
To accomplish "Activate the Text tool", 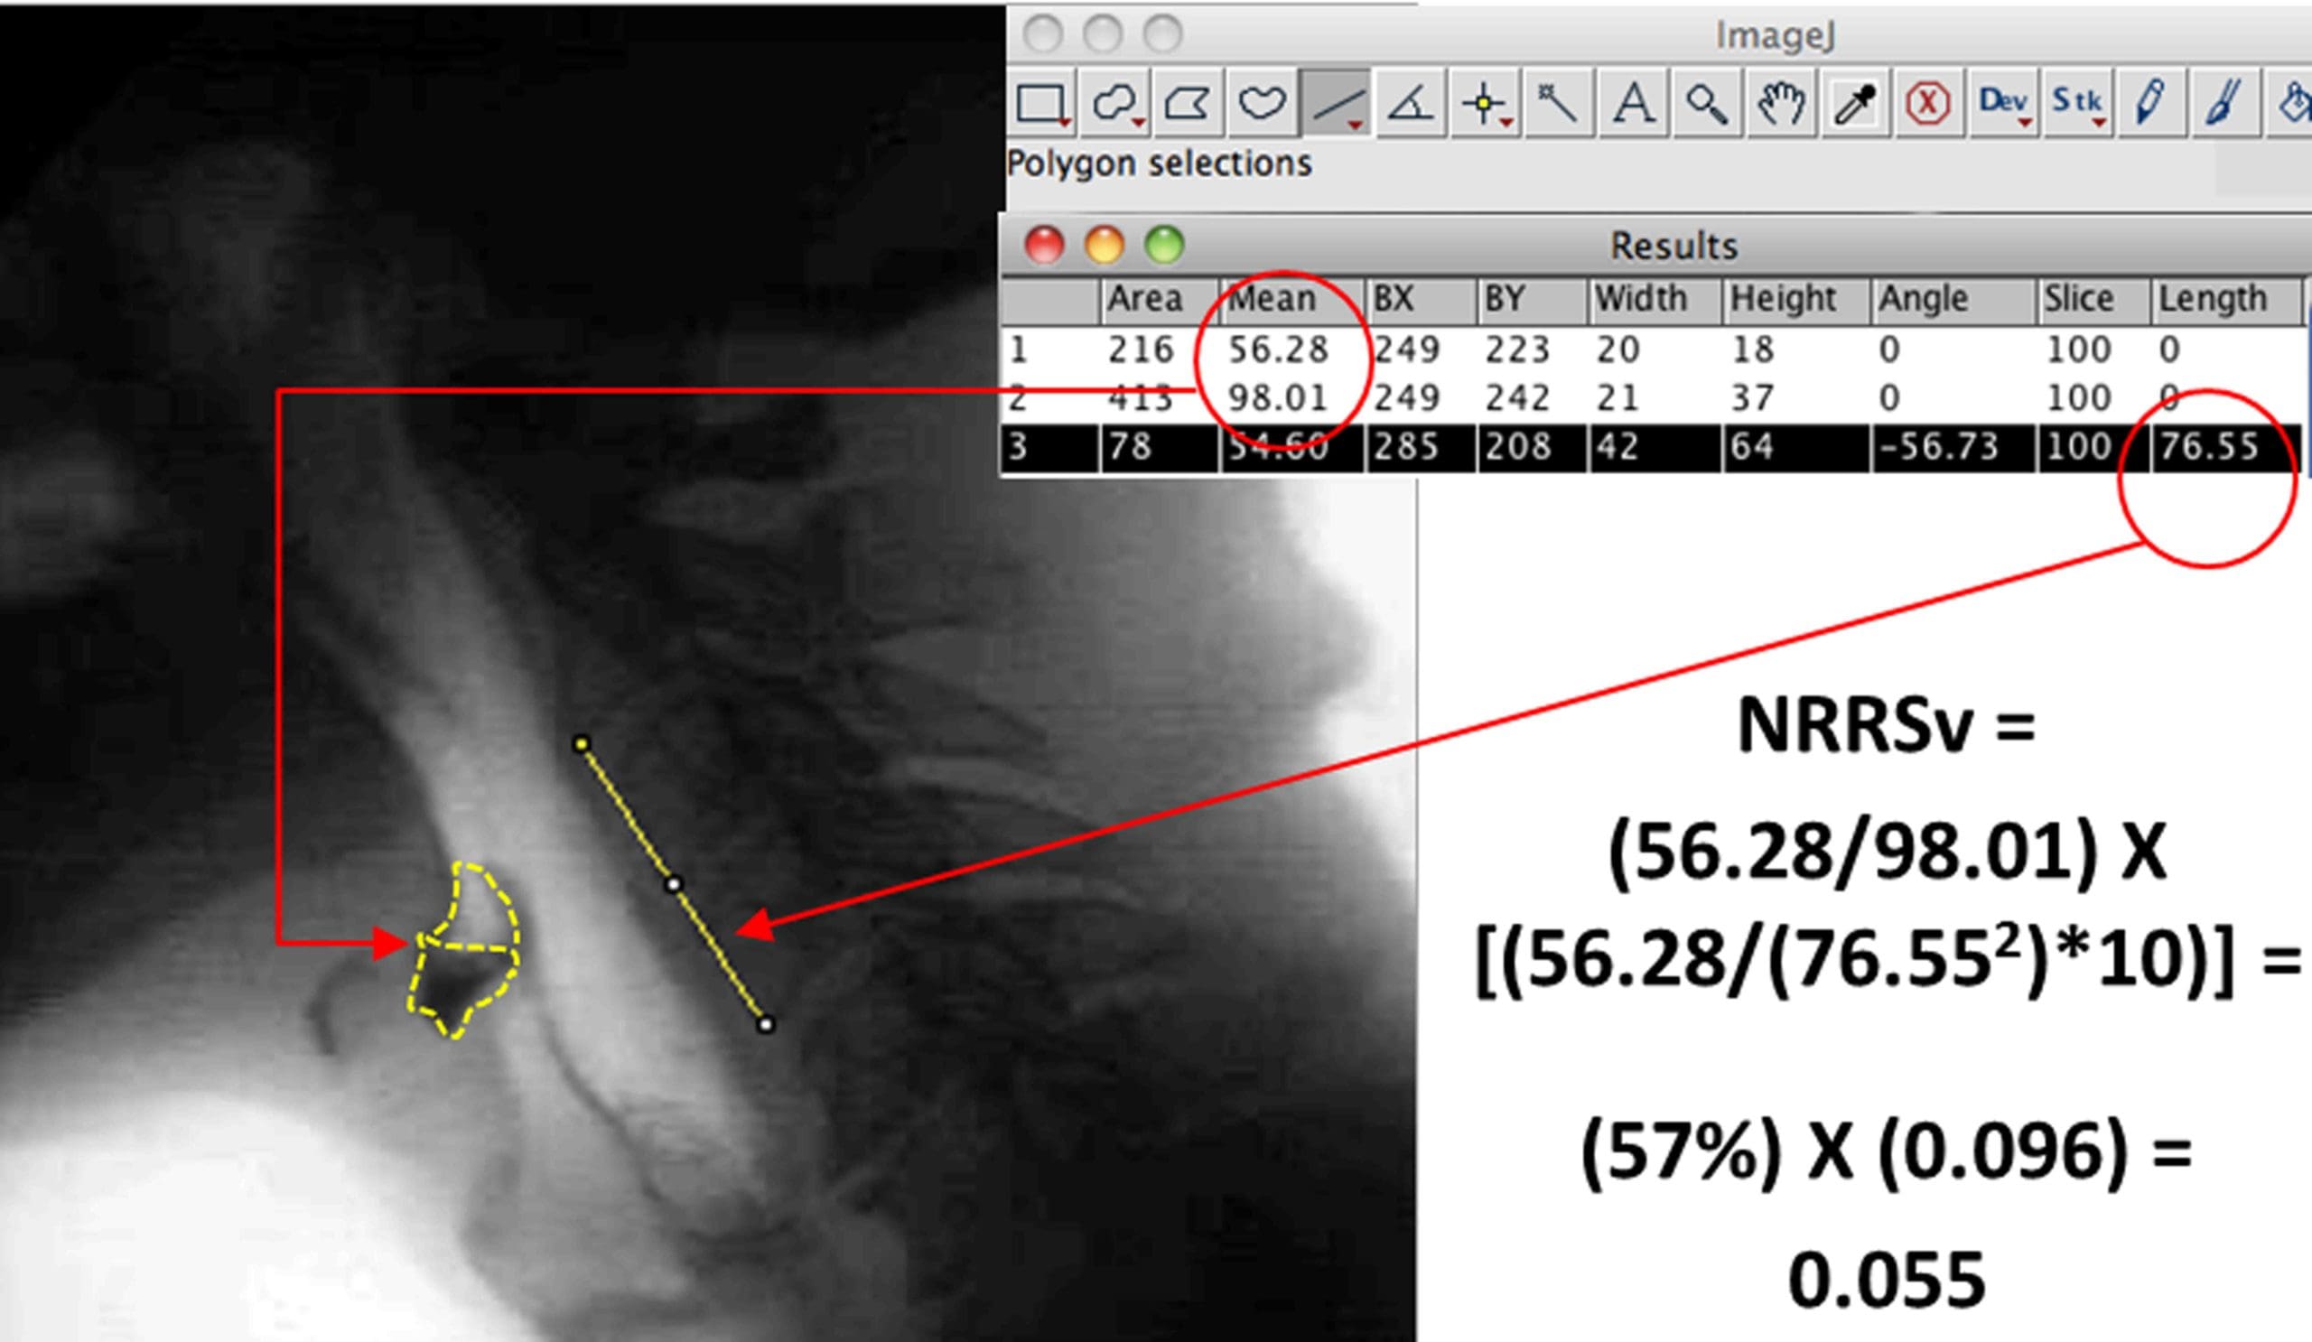I will [x=1632, y=103].
